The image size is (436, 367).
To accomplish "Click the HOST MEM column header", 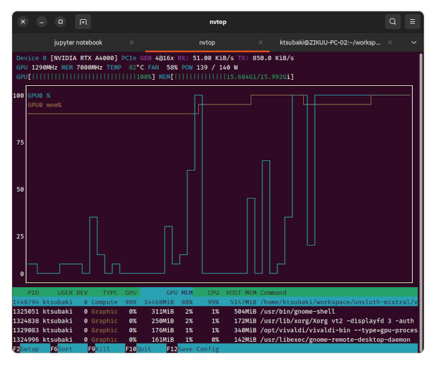I will (x=241, y=293).
